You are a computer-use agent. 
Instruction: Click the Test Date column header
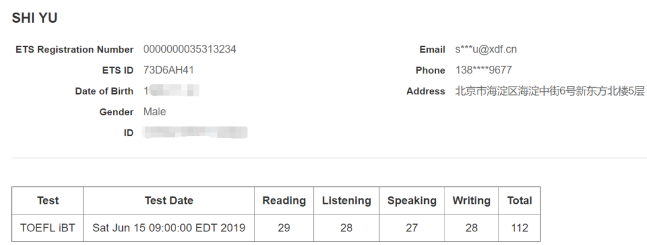click(x=169, y=201)
